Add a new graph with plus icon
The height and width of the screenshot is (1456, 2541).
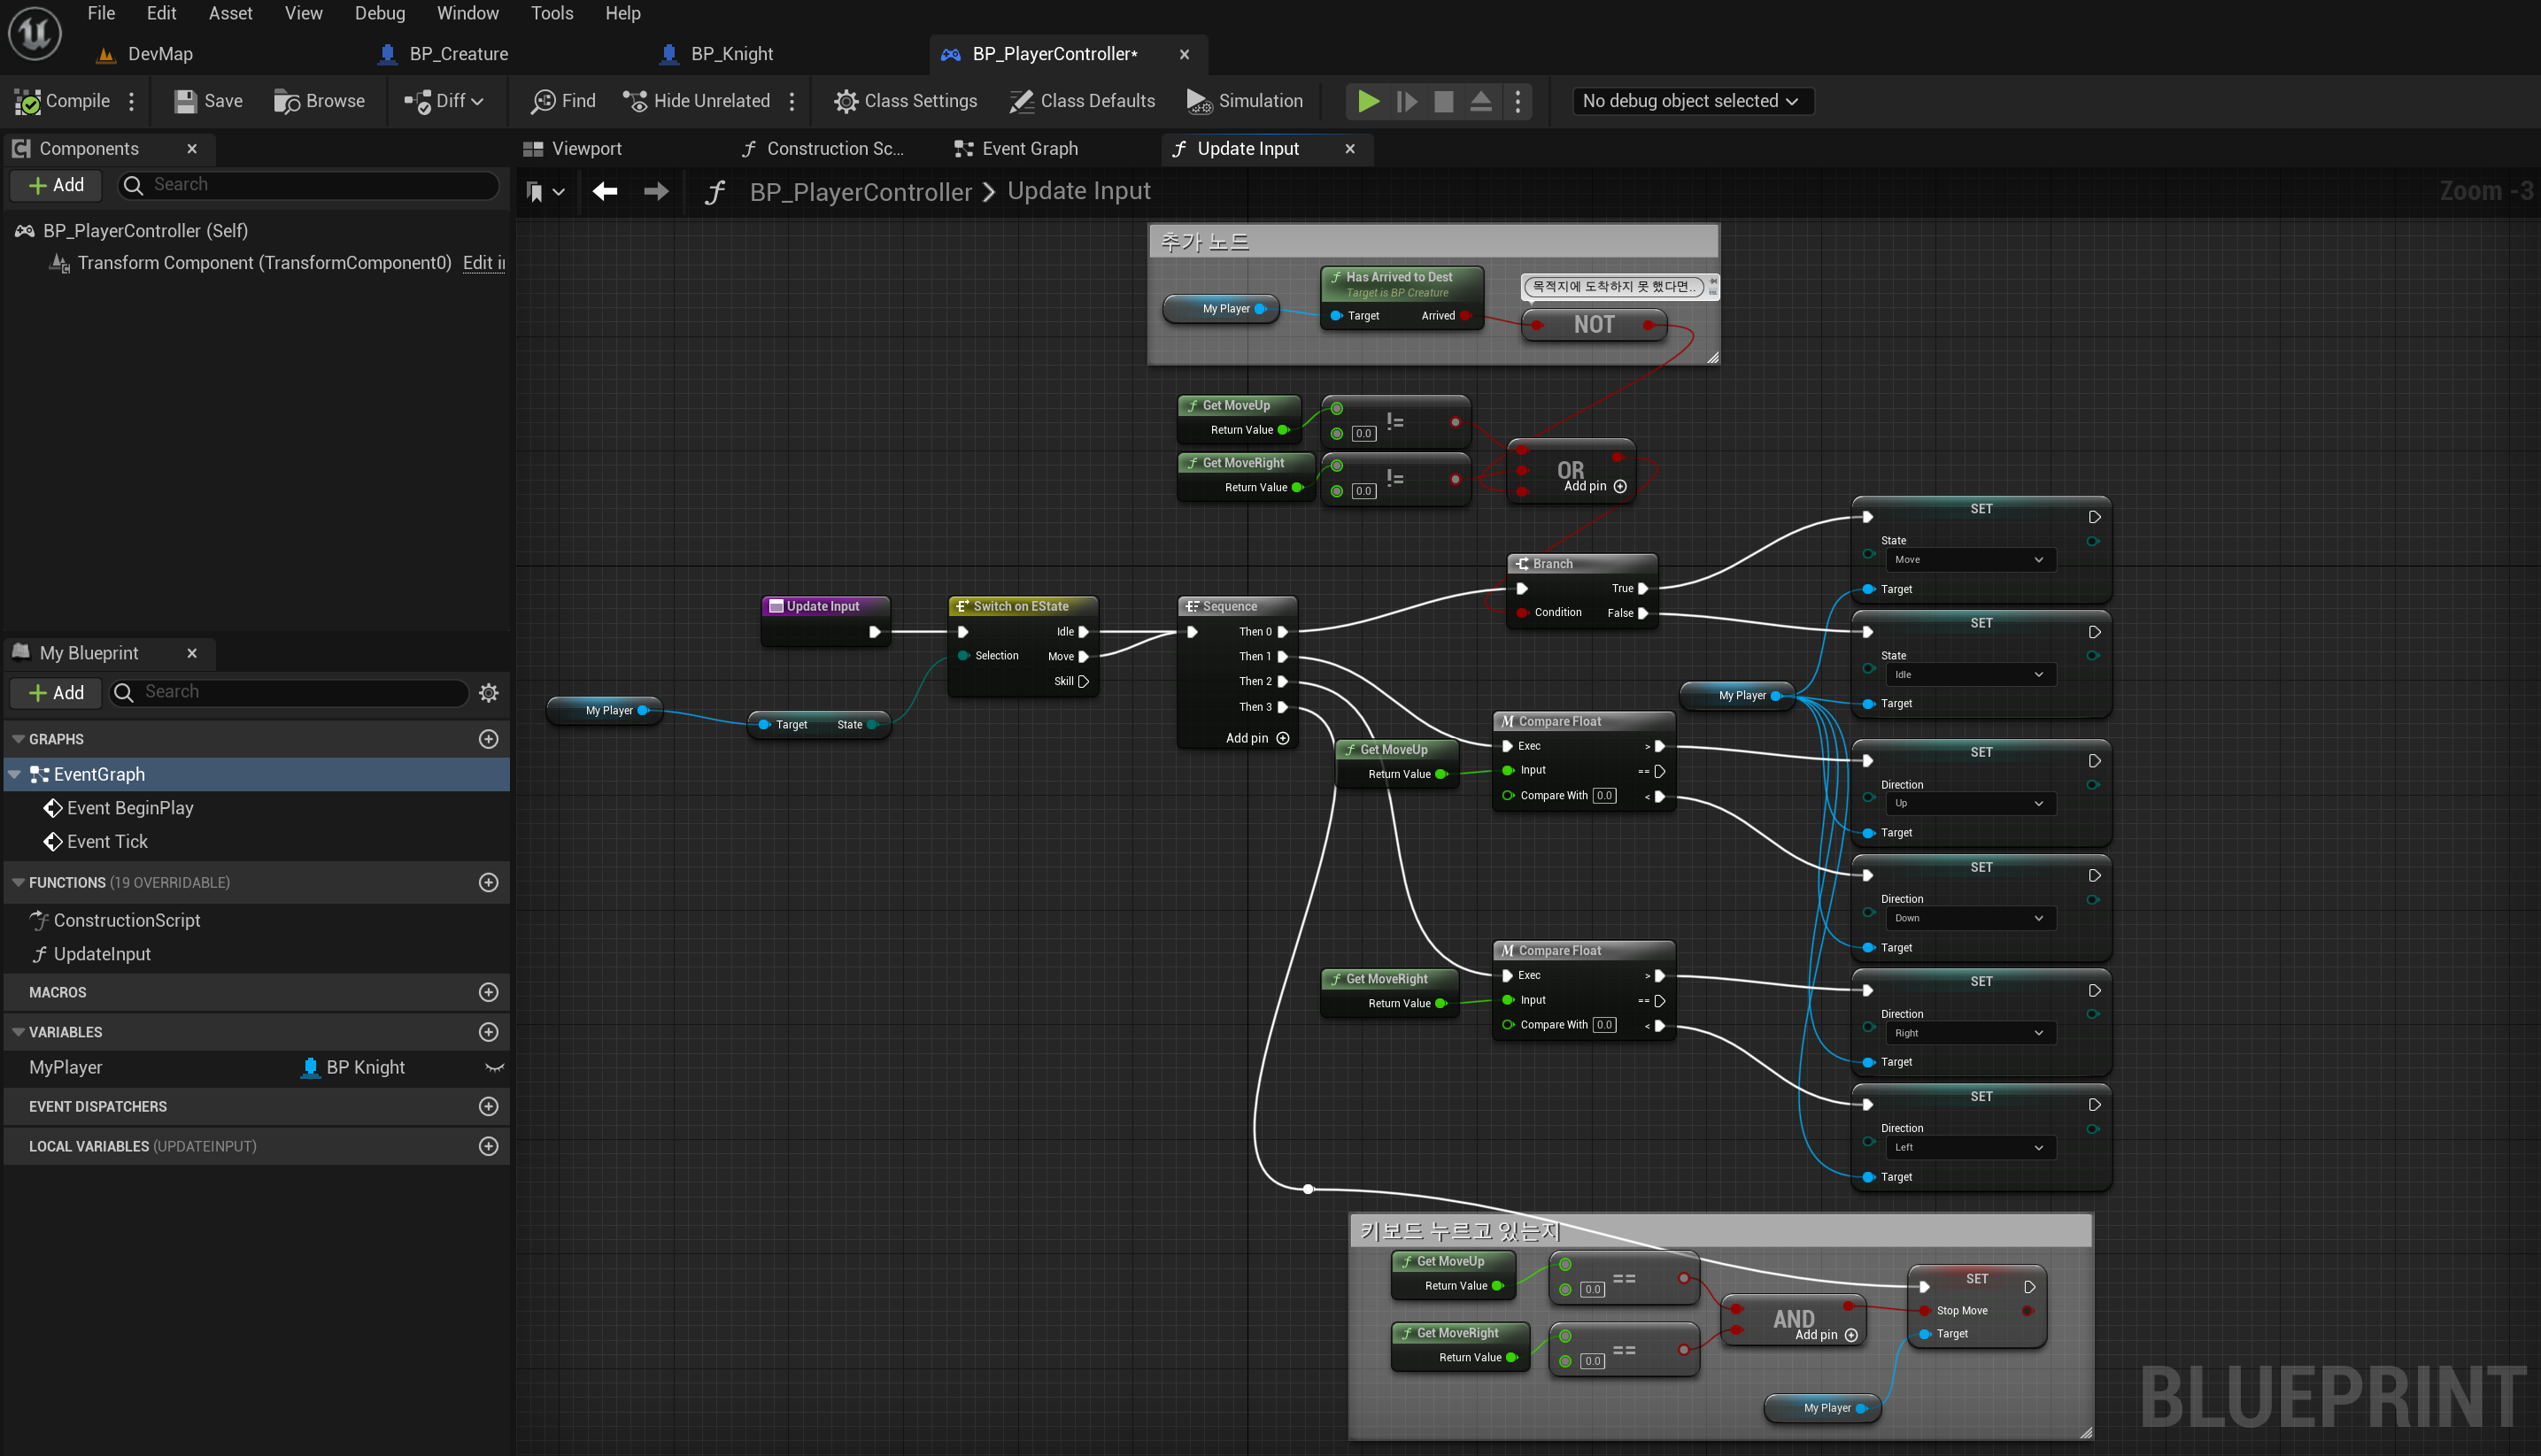pos(489,739)
